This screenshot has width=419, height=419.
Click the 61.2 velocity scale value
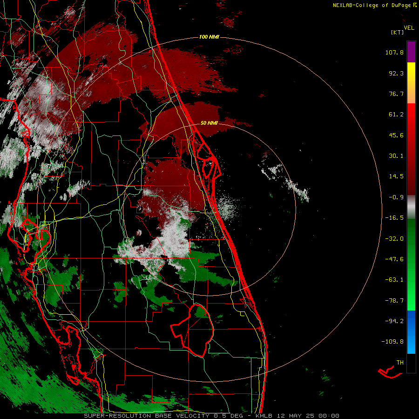pos(396,115)
